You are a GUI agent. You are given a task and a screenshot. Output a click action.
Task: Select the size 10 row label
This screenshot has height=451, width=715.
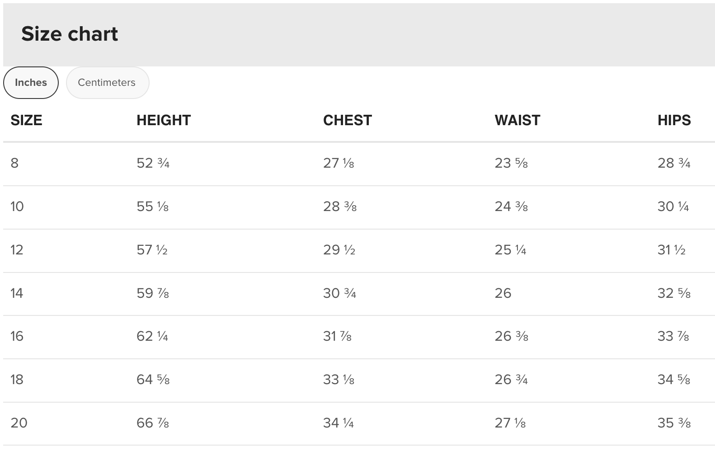pos(17,207)
